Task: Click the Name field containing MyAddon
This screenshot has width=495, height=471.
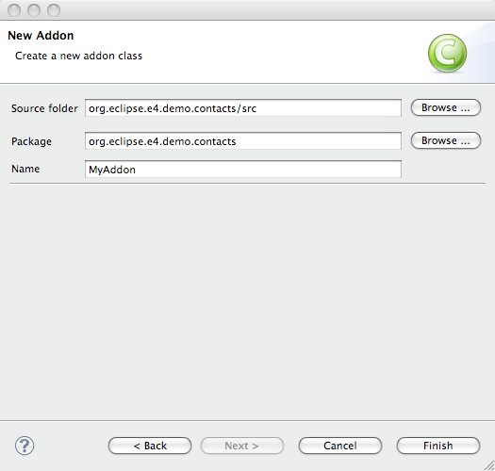Action: point(243,170)
